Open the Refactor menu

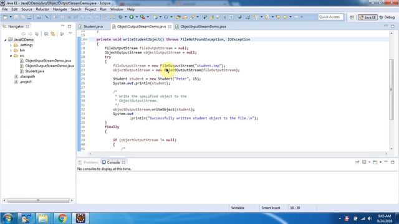pyautogui.click(x=42, y=9)
